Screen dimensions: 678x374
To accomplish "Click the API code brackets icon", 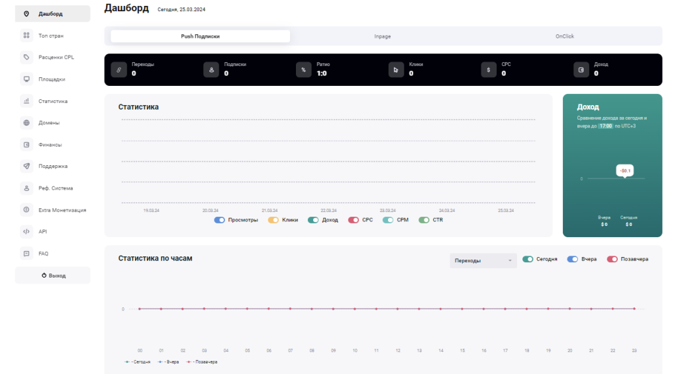I will coord(26,232).
